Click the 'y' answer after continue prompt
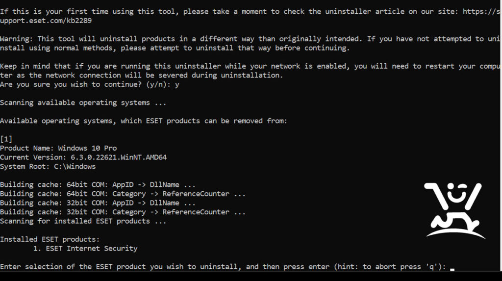The height and width of the screenshot is (281, 502). tap(176, 85)
